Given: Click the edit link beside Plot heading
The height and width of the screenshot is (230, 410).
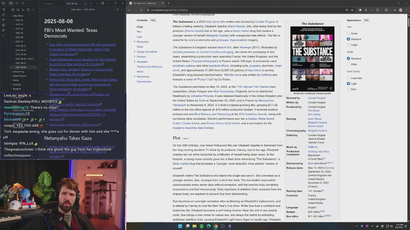Looking at the screenshot, I should 185,139.
